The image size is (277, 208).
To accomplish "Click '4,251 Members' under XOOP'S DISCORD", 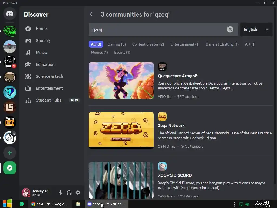I will click(188, 196).
